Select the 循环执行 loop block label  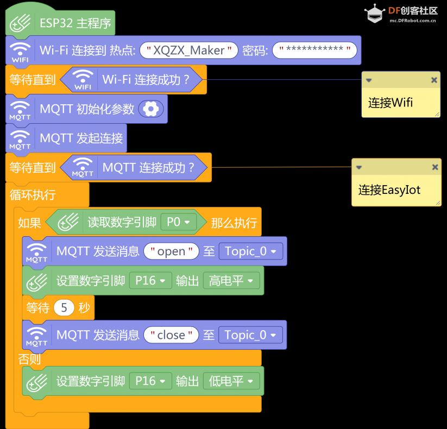[33, 195]
